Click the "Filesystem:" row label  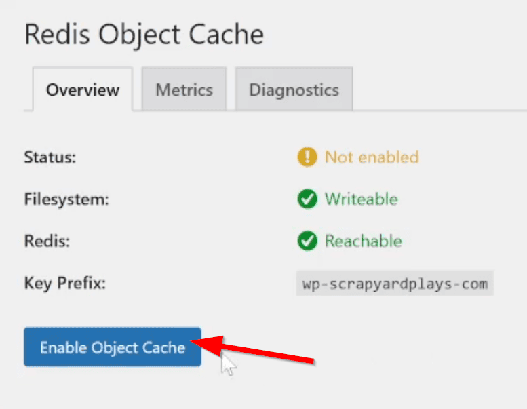[x=66, y=199]
